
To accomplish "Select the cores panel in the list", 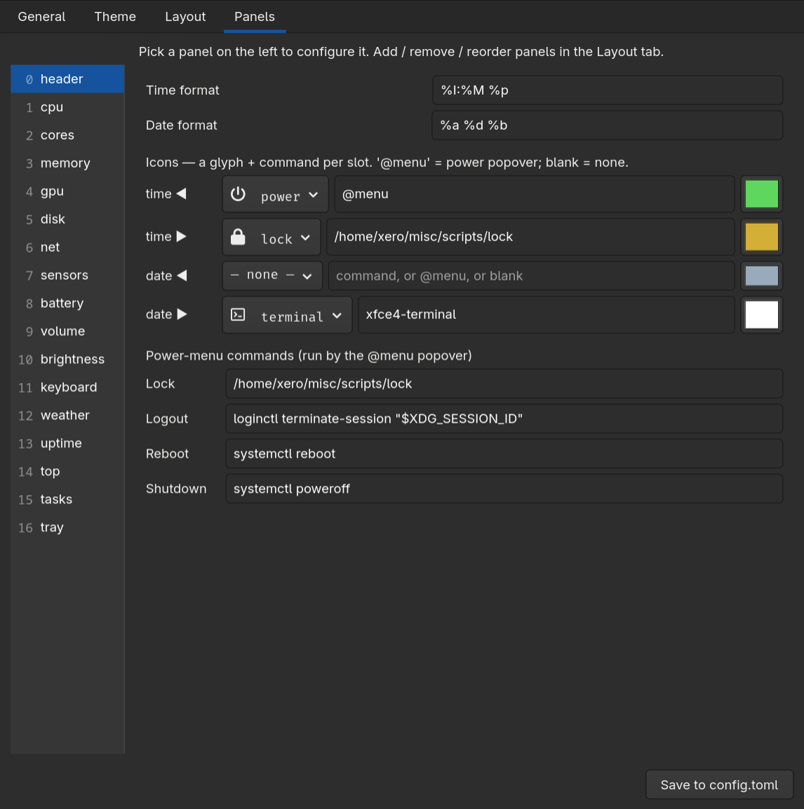I will click(67, 135).
